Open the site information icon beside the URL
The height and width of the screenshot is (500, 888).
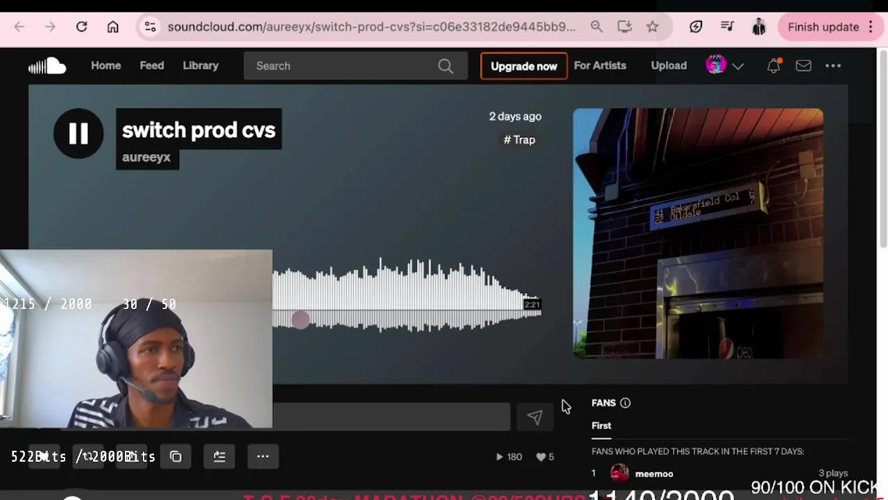pyautogui.click(x=150, y=27)
